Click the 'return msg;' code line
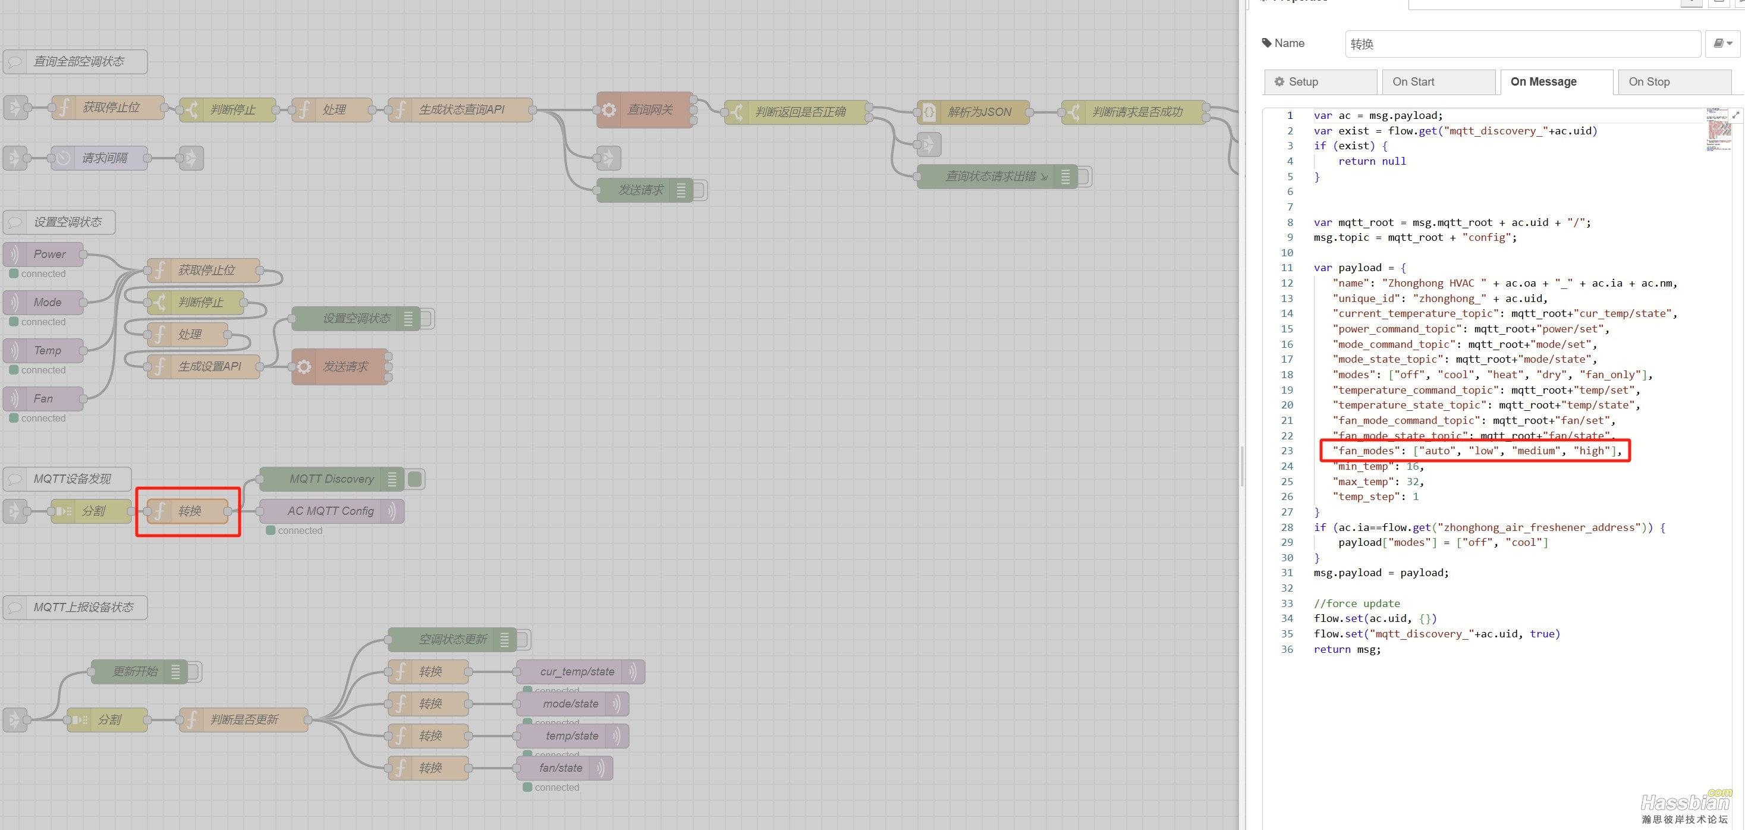The image size is (1745, 830). coord(1347,649)
